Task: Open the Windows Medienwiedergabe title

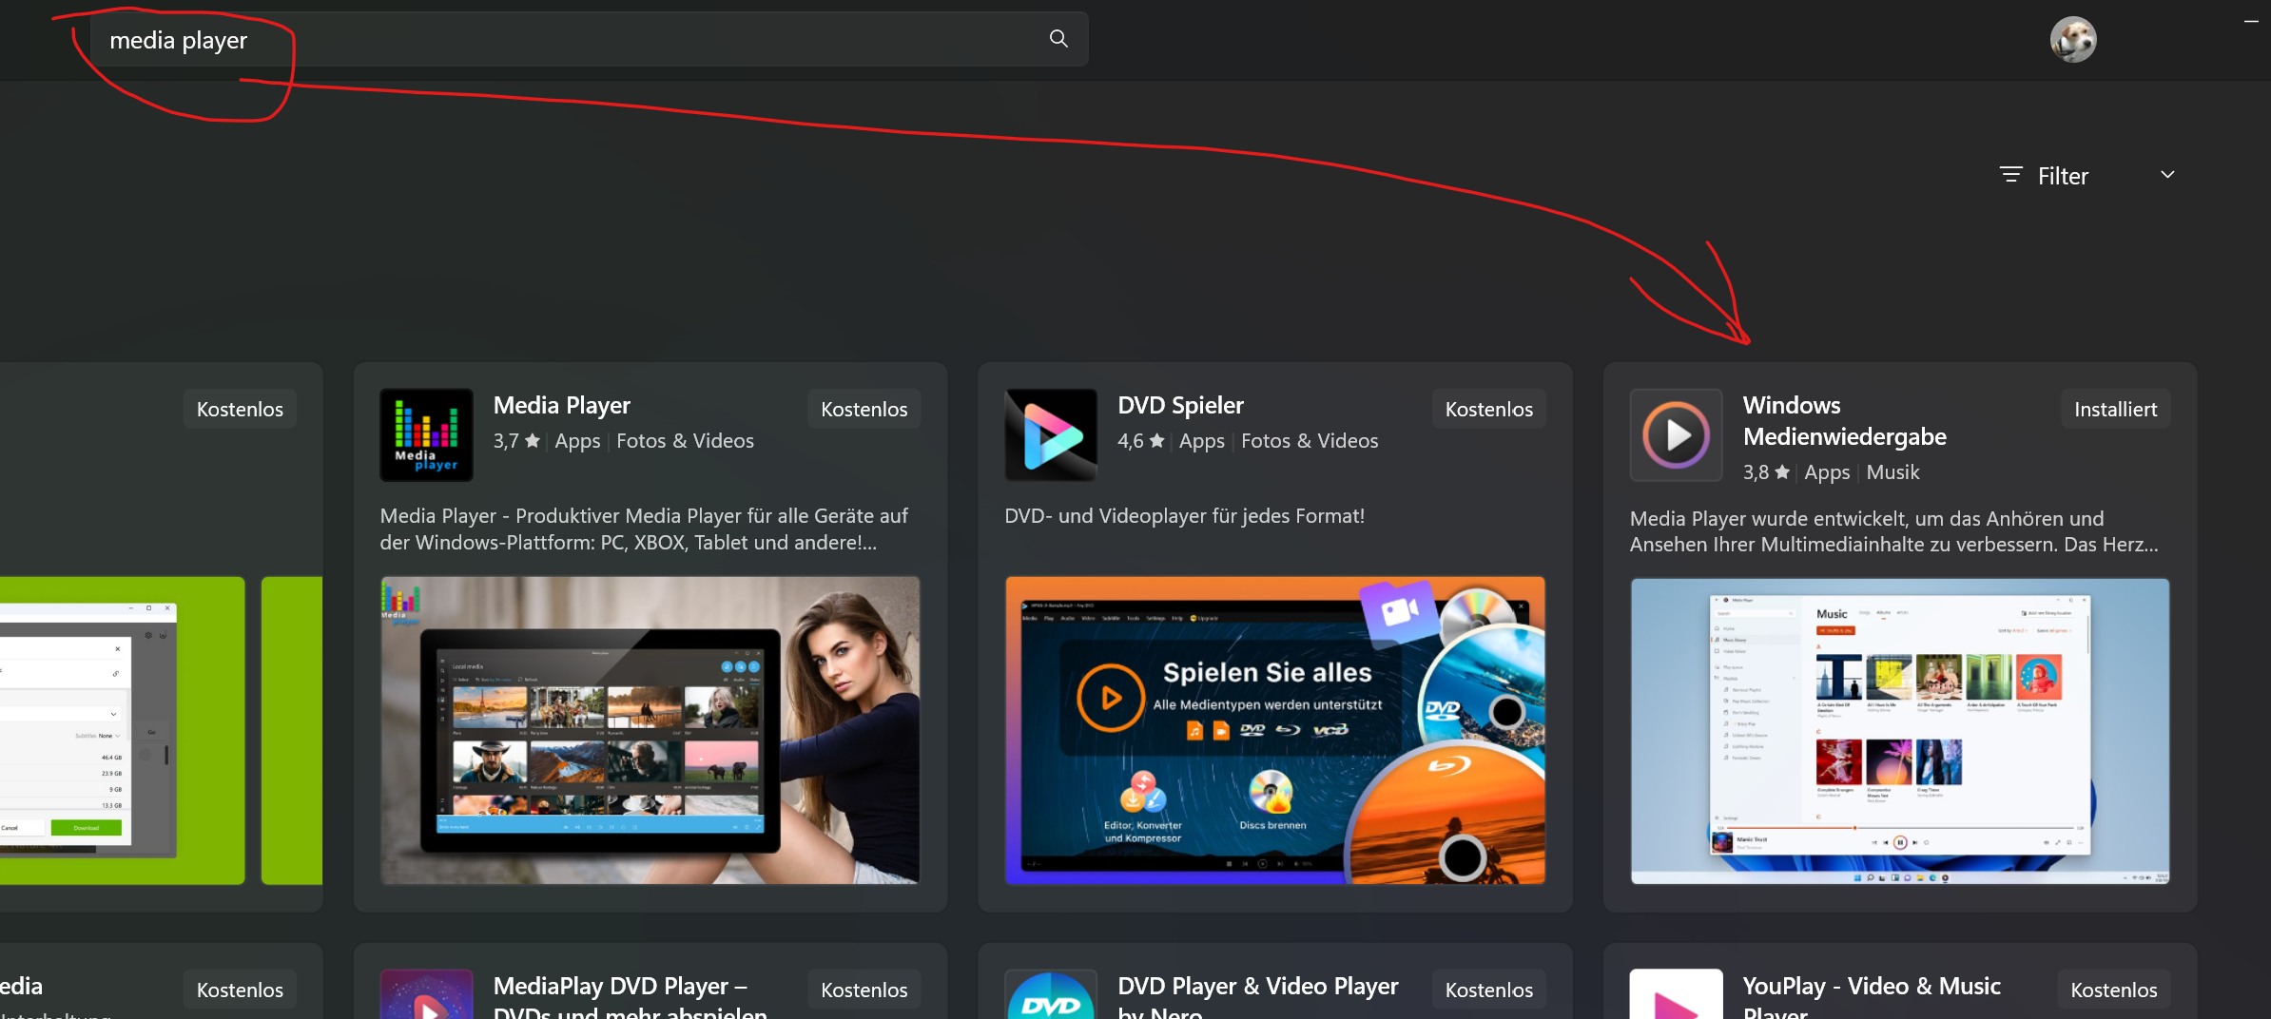Action: 1844,421
